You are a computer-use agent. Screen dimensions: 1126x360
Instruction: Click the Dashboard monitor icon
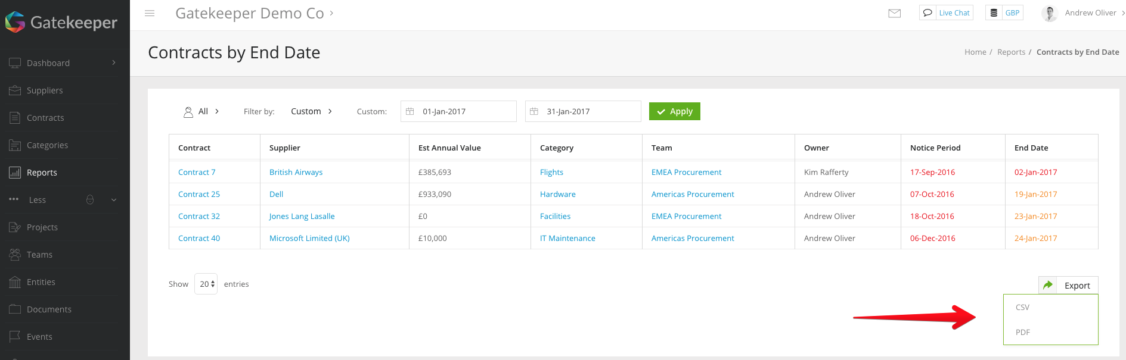(15, 63)
